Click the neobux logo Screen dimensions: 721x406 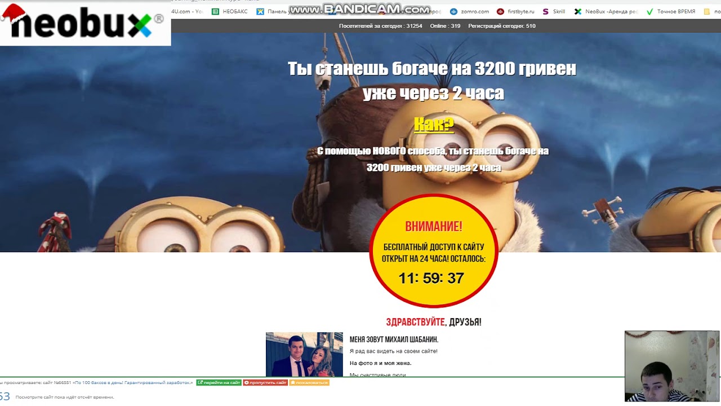click(84, 23)
